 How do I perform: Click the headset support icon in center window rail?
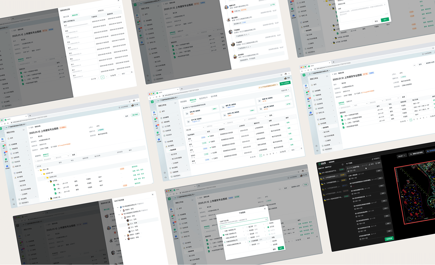166,177
